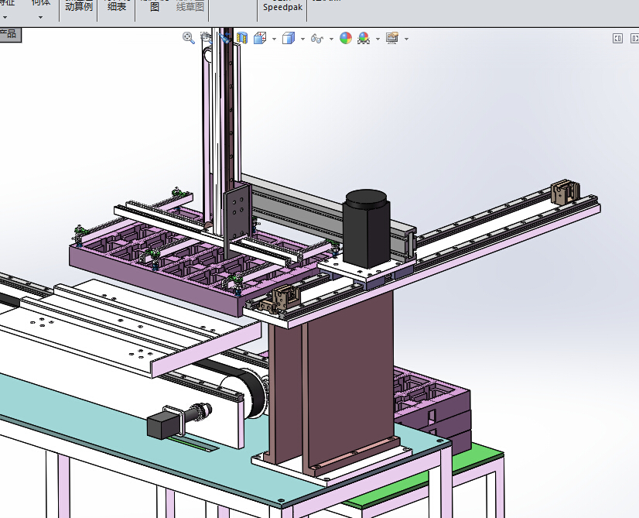Click the 产品 tab at top left
639x518 pixels.
(x=9, y=34)
